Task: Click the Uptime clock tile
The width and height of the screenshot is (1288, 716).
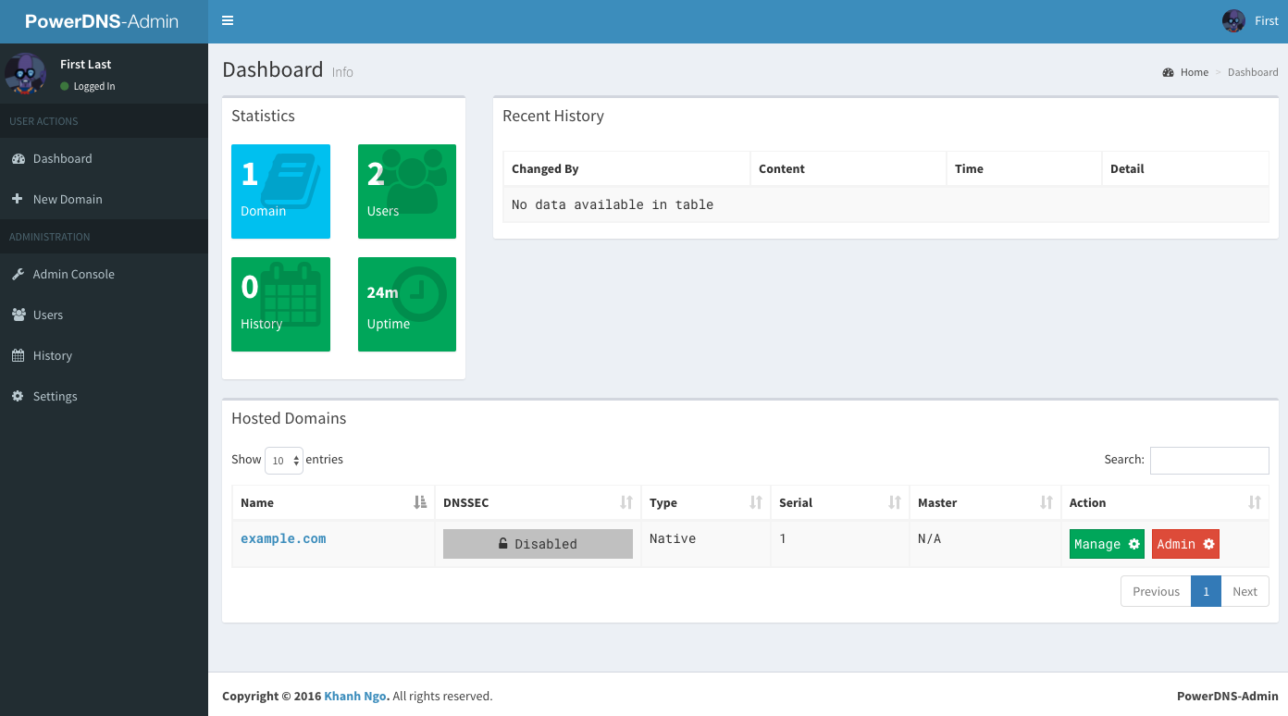Action: [407, 304]
